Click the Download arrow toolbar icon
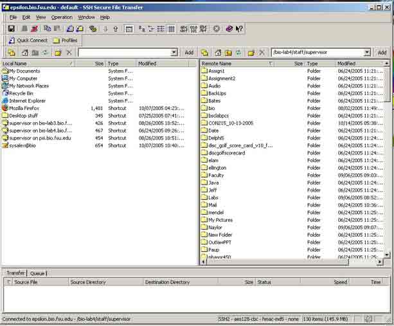The image size is (394, 326). tap(105, 29)
